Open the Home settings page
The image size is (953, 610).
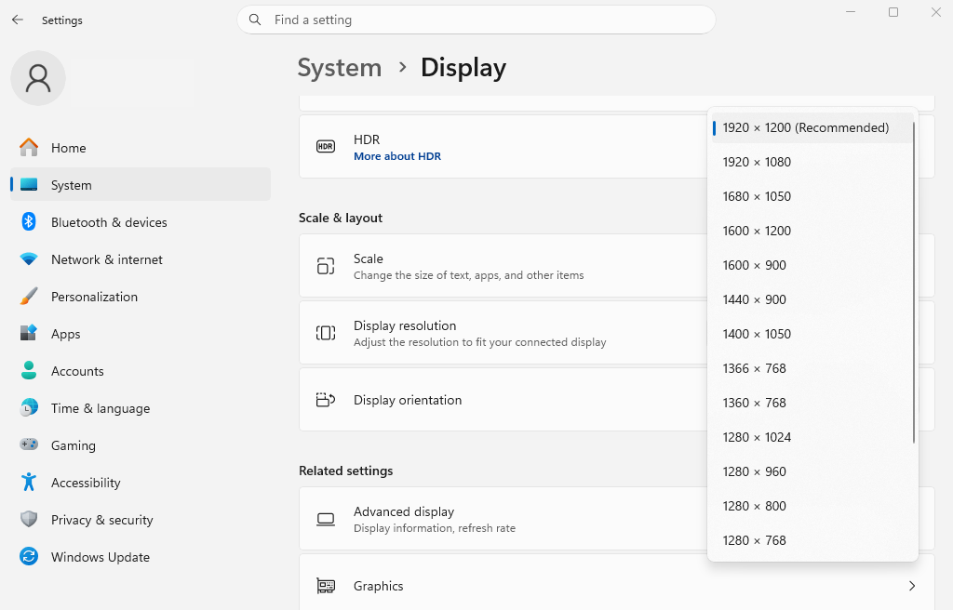pyautogui.click(x=141, y=148)
